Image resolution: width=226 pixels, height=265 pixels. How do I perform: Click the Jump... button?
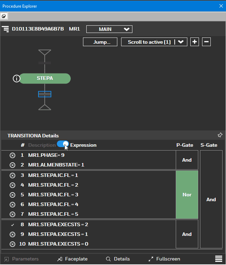coord(100,42)
